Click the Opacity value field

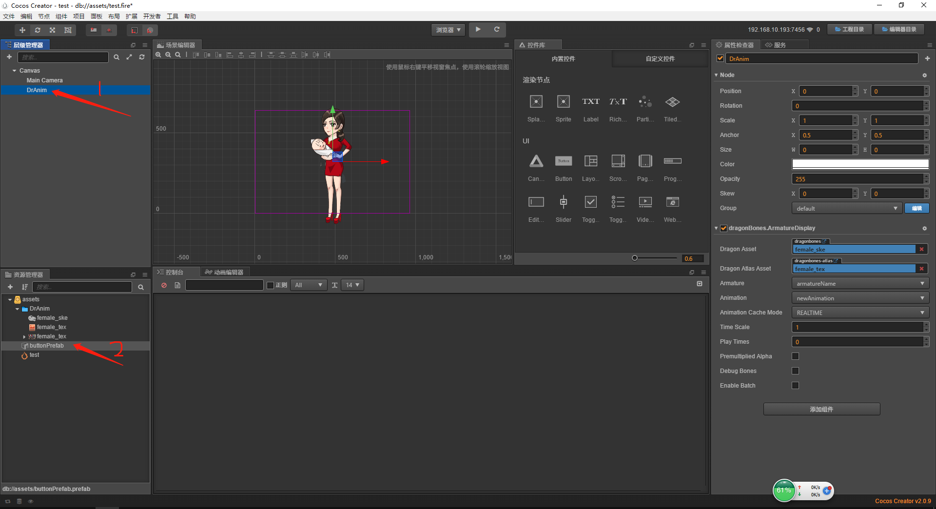tap(858, 179)
